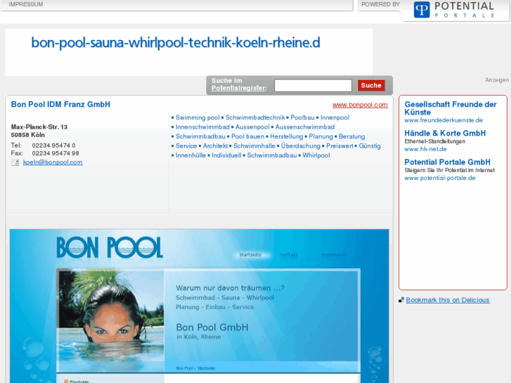Select the Whirlpool keyword

click(x=316, y=155)
